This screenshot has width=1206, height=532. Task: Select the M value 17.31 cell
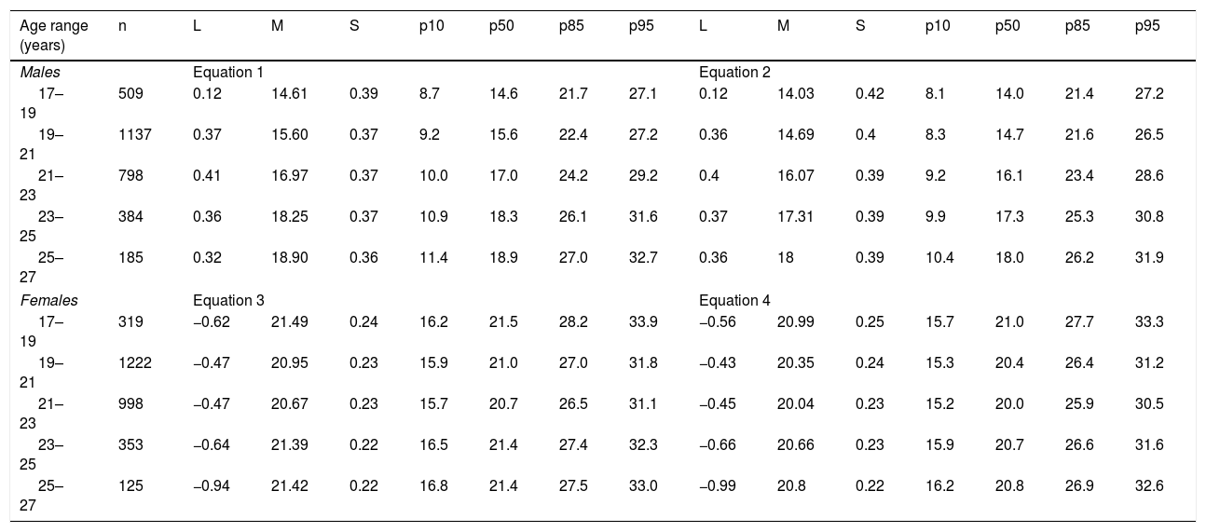(793, 216)
